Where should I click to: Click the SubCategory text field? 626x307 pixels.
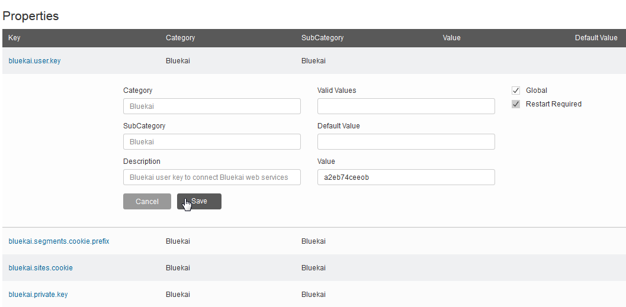click(x=211, y=142)
